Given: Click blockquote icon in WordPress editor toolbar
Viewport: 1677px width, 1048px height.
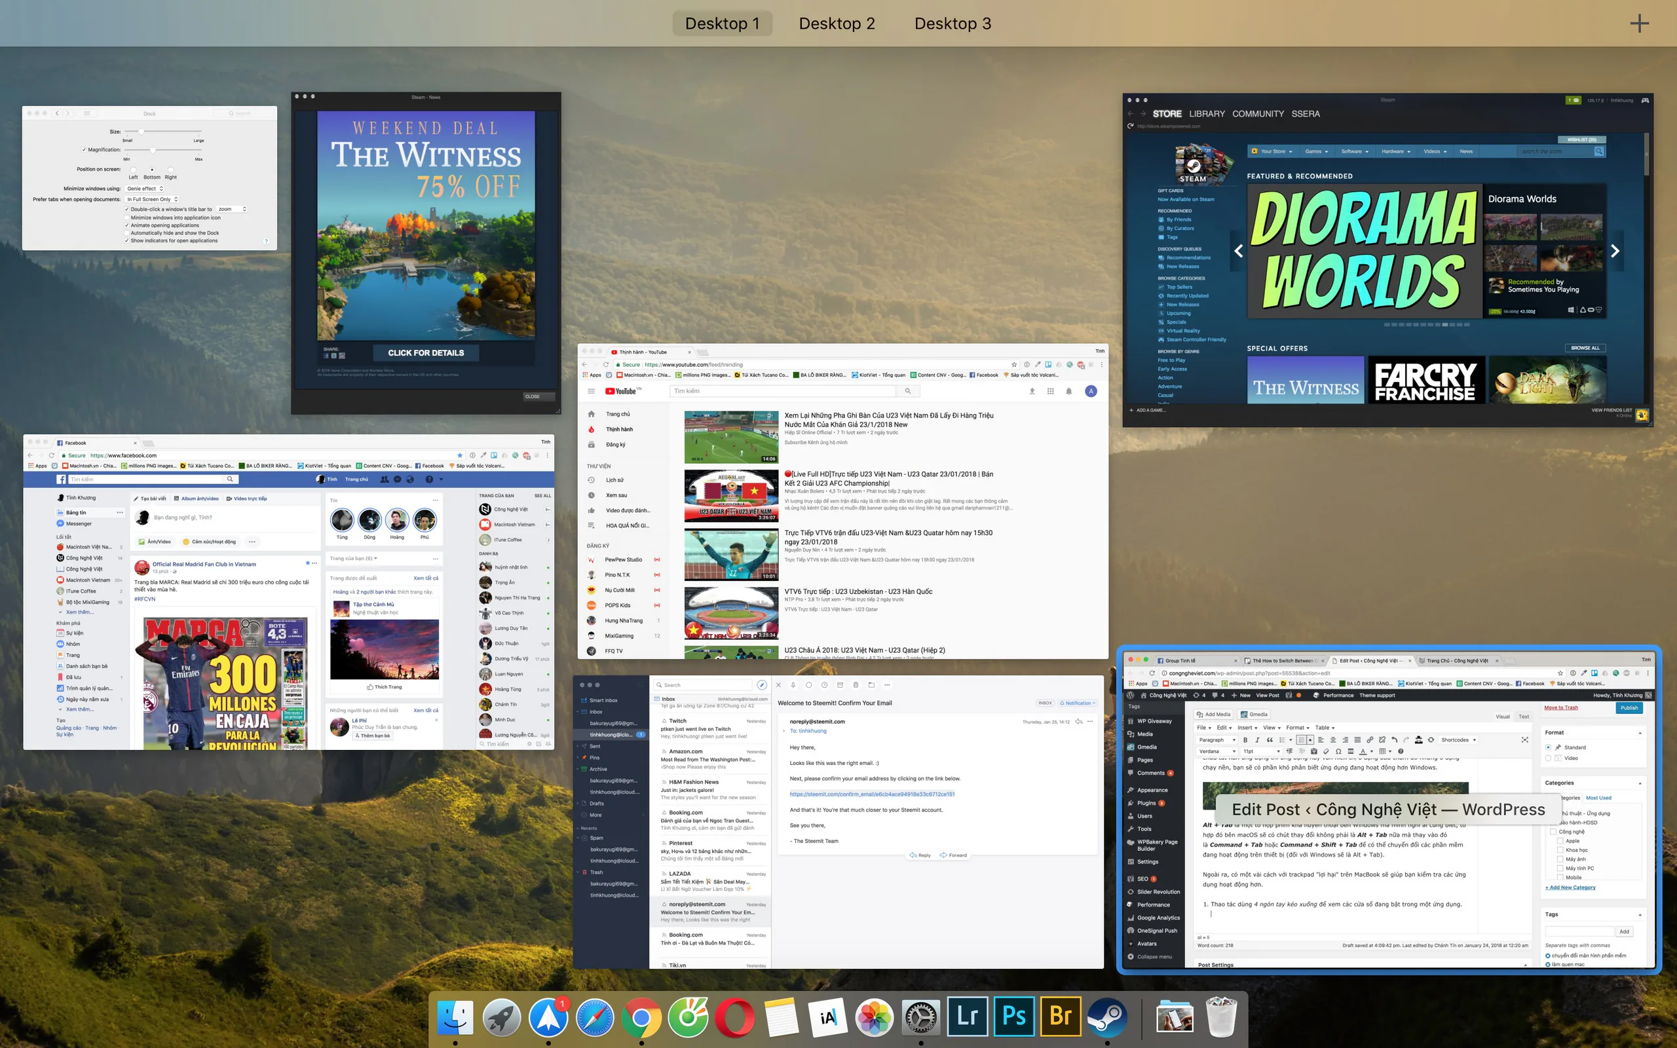Looking at the screenshot, I should point(1270,740).
